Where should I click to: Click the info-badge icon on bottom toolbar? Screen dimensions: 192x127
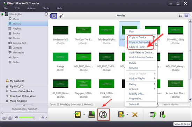click(x=162, y=114)
